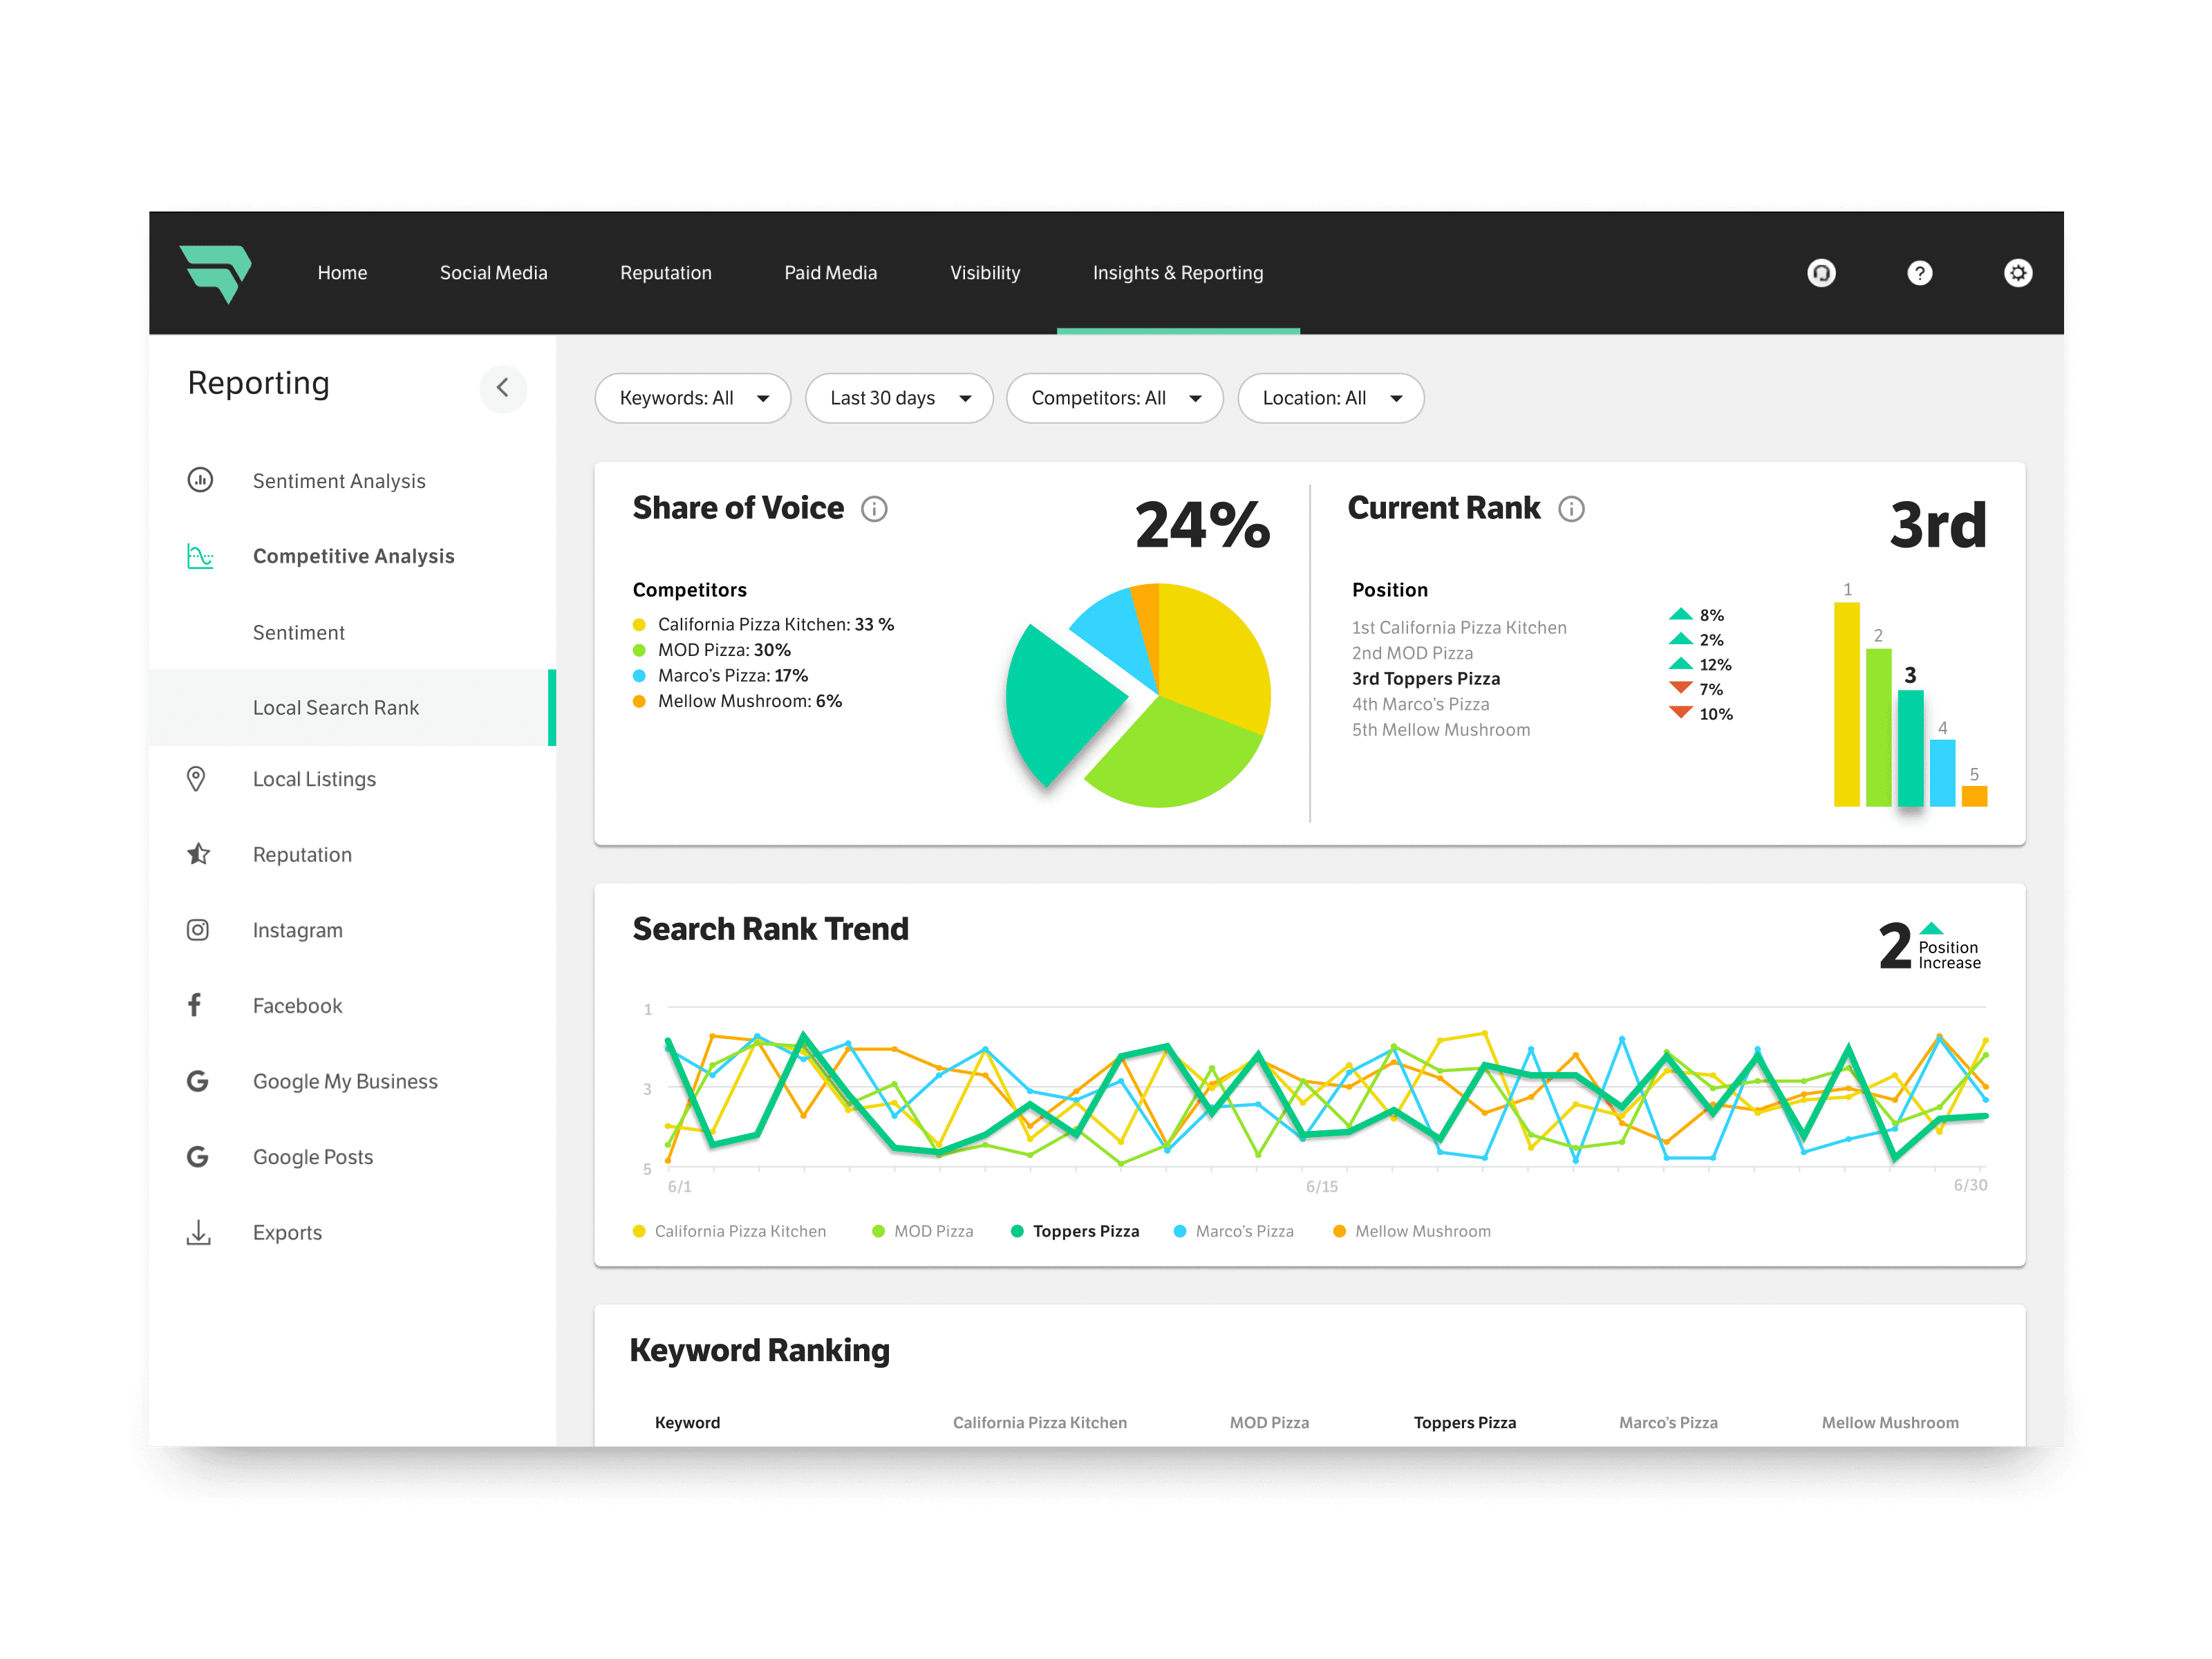Select the Sentiment sub-item
This screenshot has height=1659, width=2212.
point(299,632)
